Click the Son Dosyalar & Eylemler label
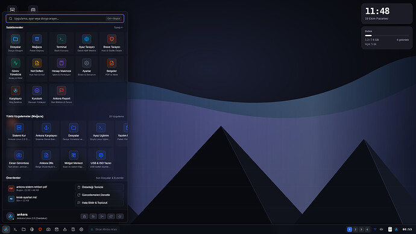Viewport: 416px width, 234px height. coord(110,178)
